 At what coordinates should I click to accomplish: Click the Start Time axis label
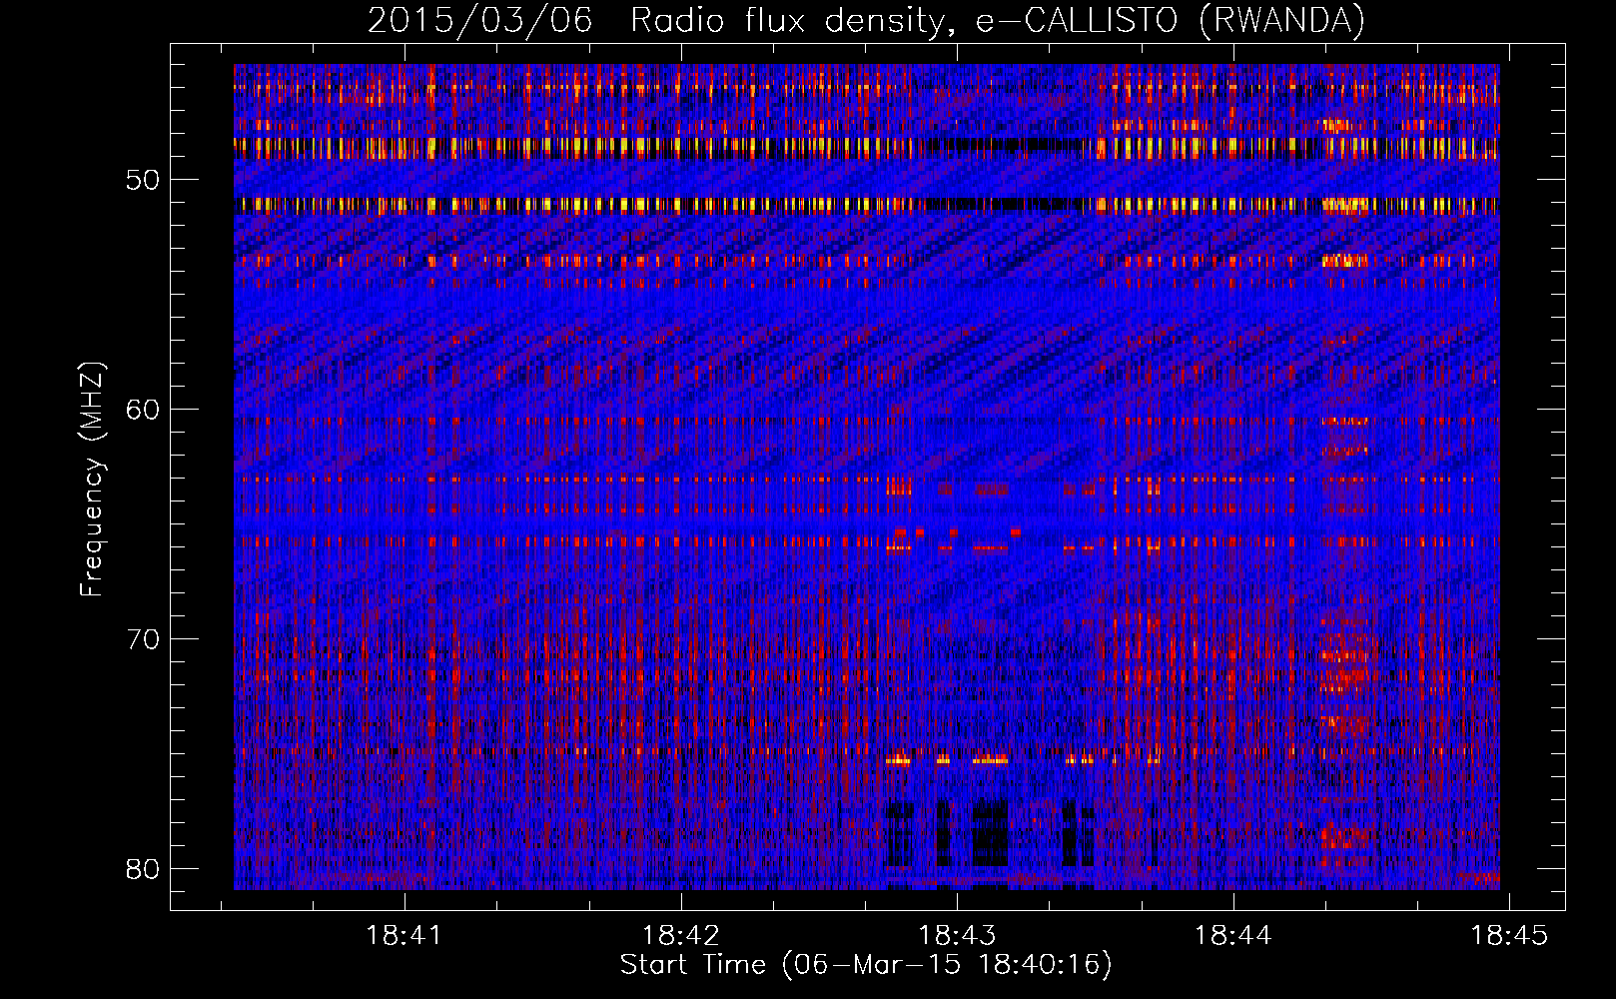pos(866,965)
